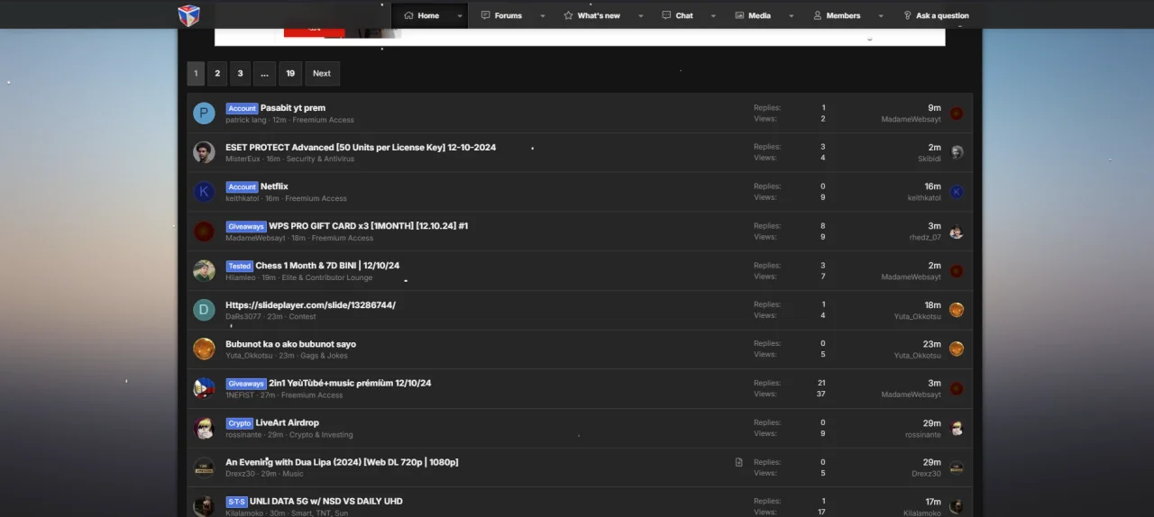Click Yuta_Okkotsu's avatar beside Bubunot thread

click(205, 349)
